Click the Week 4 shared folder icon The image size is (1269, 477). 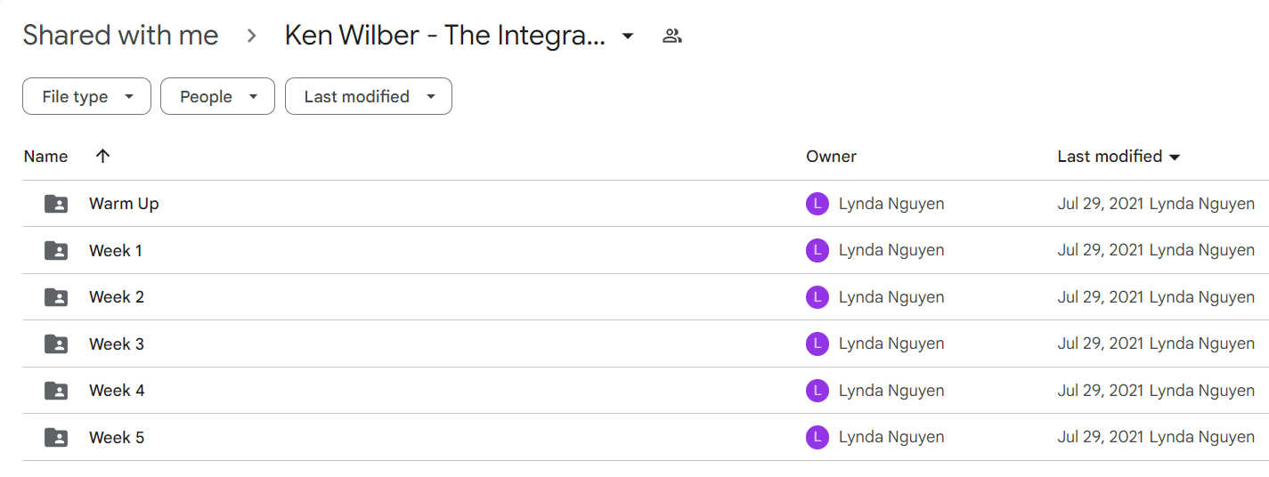pos(56,391)
